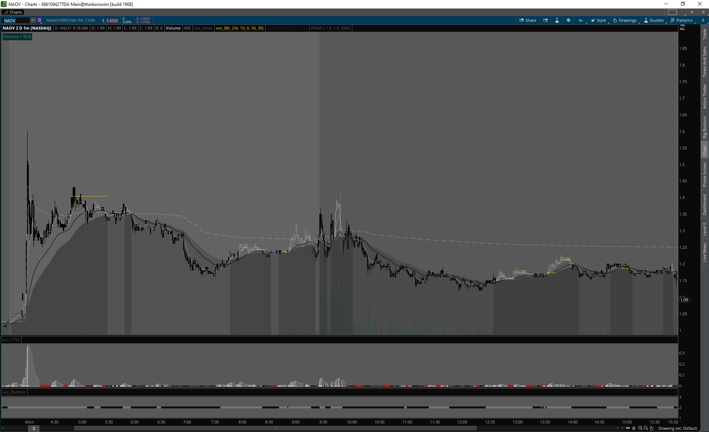Pin the chart window icon
Image resolution: width=709 pixels, height=432 pixels.
point(692,12)
